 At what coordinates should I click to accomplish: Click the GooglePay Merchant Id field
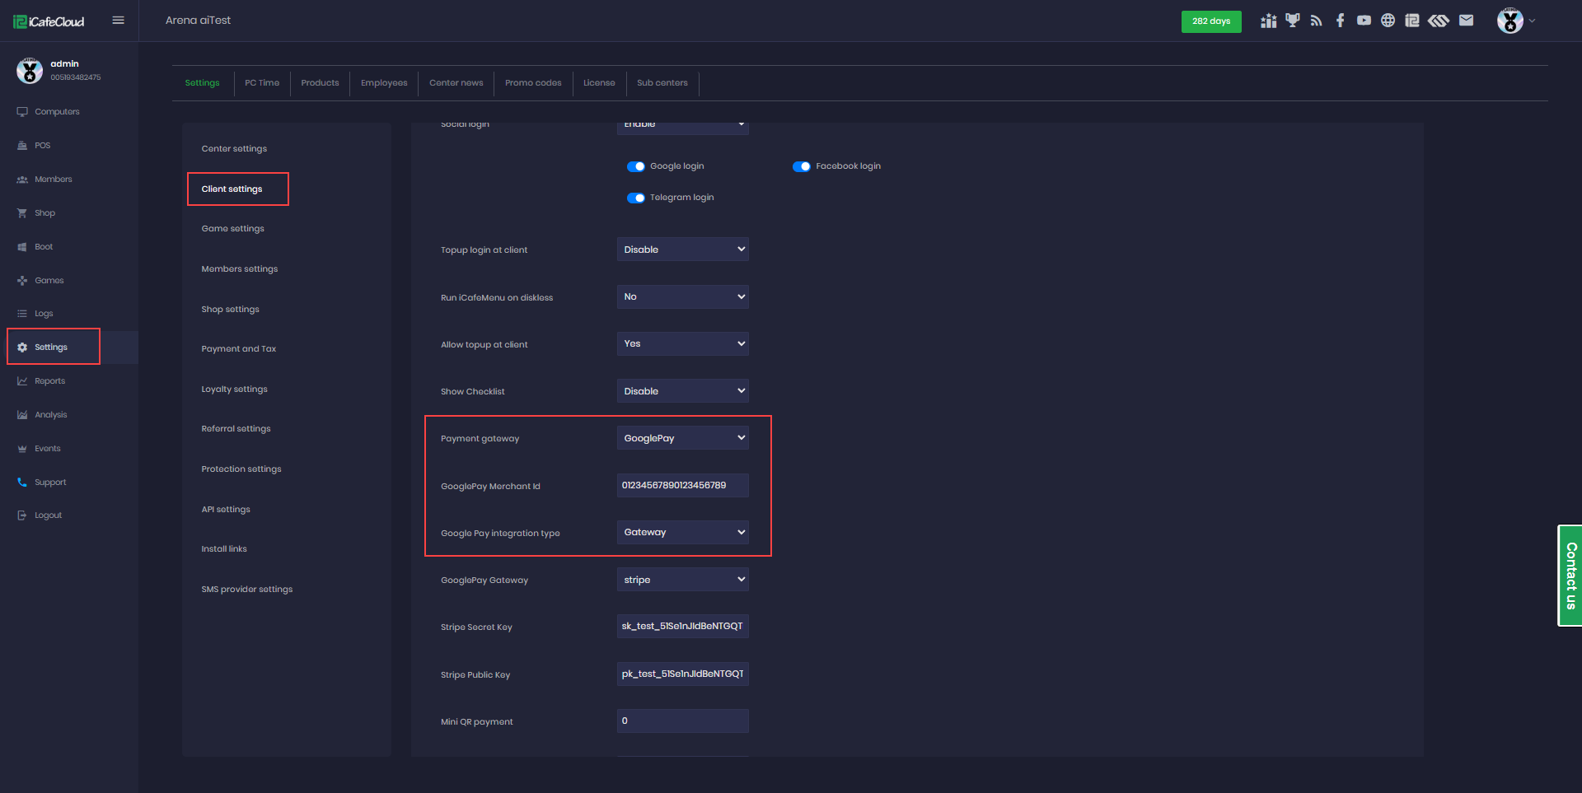[682, 486]
